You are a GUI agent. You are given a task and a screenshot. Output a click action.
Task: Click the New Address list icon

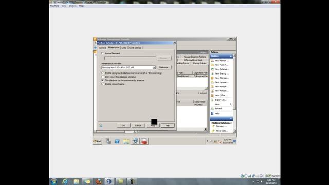212,78
